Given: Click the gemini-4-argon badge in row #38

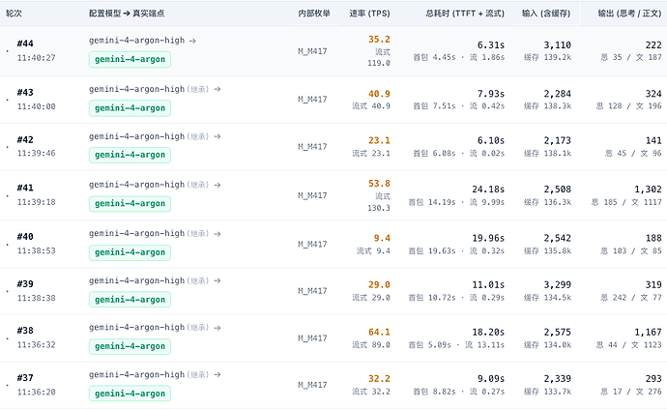Looking at the screenshot, I should pos(130,346).
